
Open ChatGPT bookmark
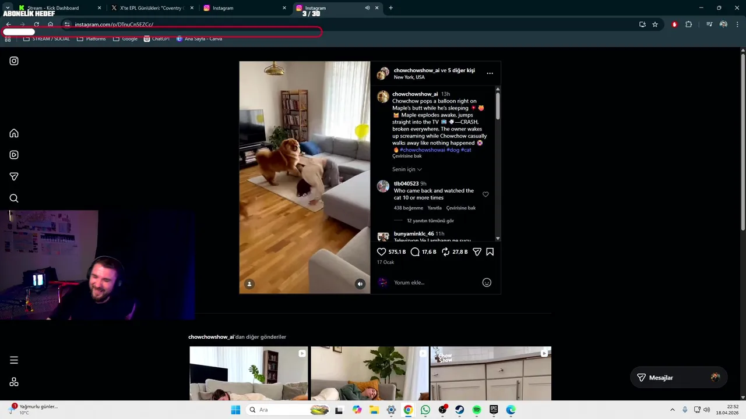[x=156, y=39]
